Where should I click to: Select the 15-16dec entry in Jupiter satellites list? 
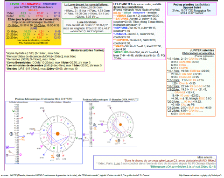[173, 59]
